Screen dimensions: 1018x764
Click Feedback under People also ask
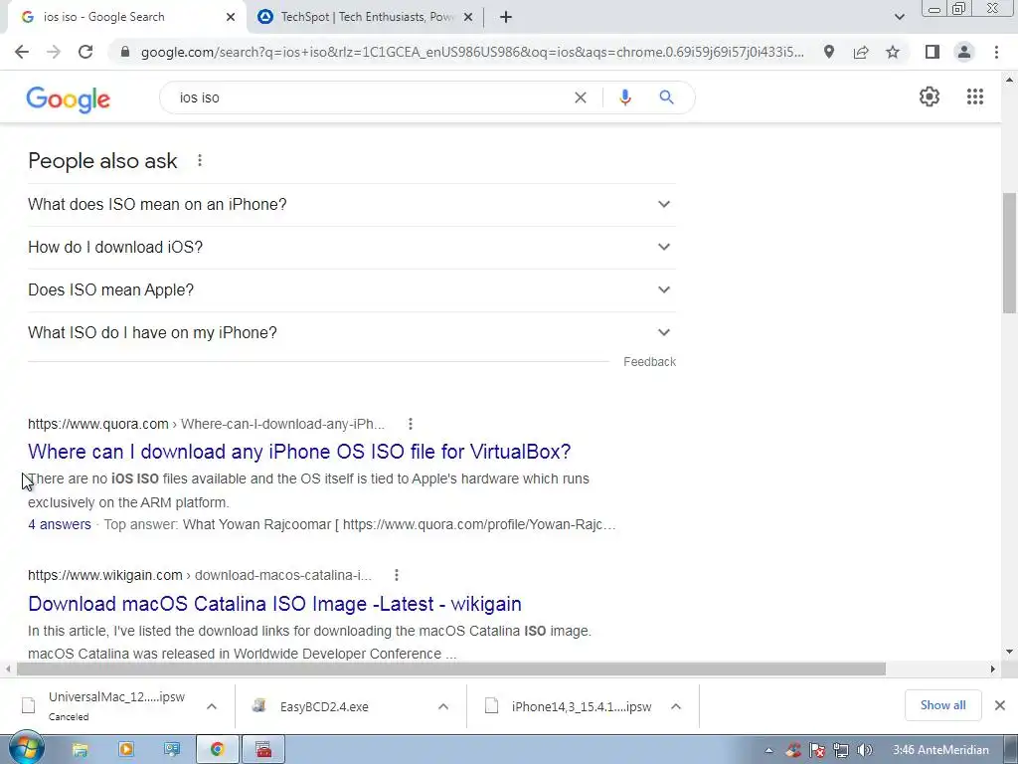(649, 362)
